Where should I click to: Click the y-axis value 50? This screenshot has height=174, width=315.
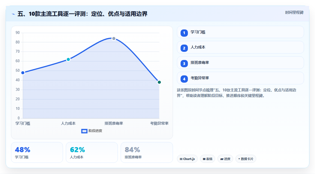[x=18, y=71]
